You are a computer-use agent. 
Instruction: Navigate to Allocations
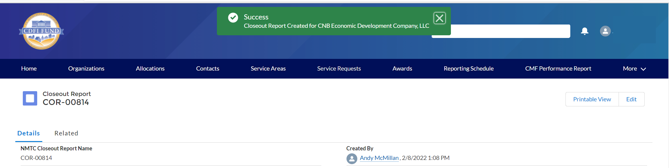pyautogui.click(x=150, y=69)
